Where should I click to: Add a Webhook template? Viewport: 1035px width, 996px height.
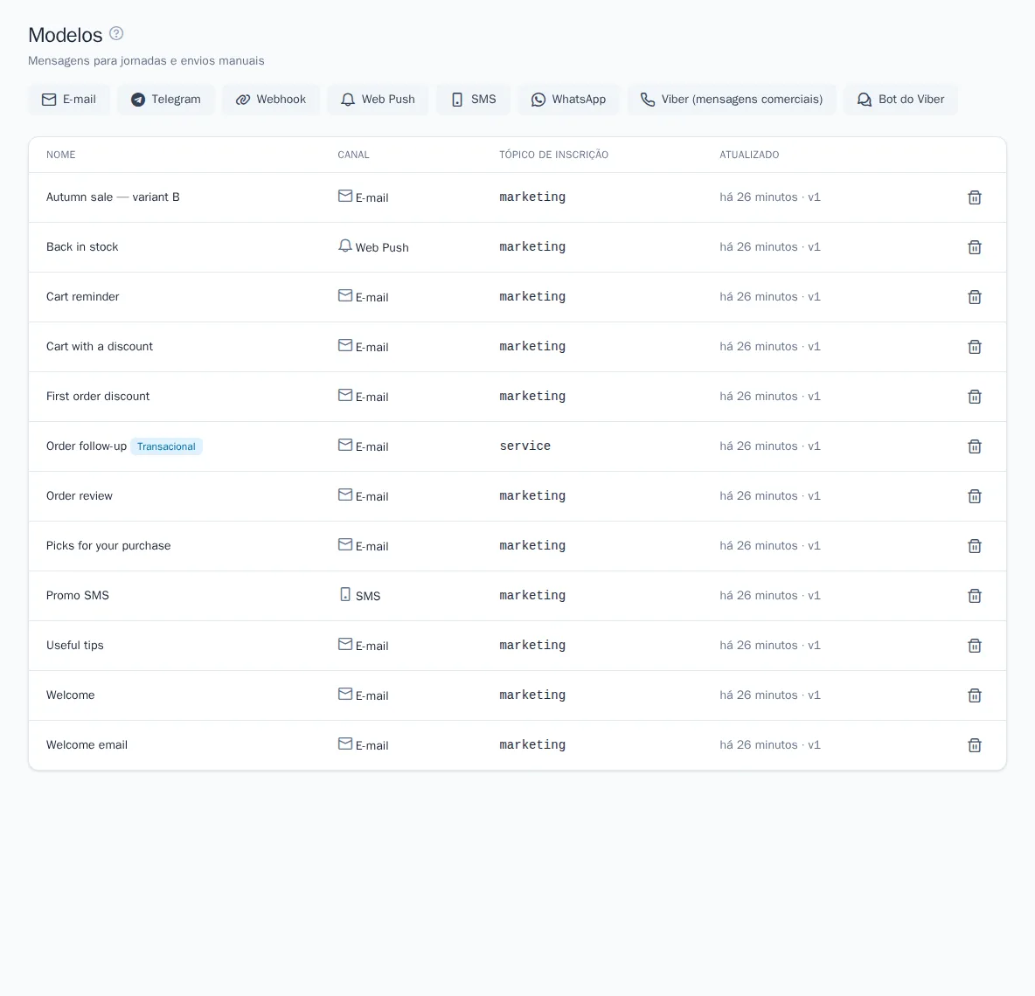coord(271,100)
